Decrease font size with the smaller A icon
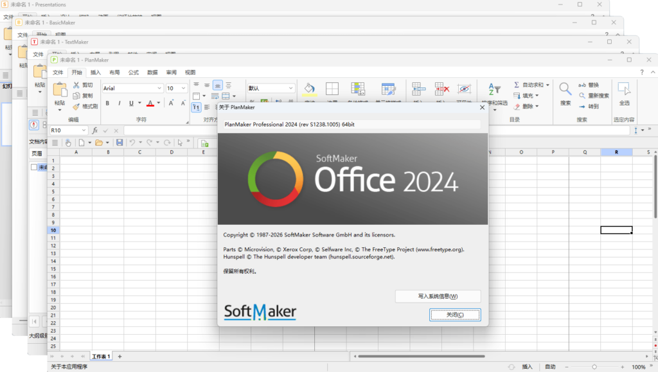This screenshot has width=658, height=372. click(x=183, y=103)
